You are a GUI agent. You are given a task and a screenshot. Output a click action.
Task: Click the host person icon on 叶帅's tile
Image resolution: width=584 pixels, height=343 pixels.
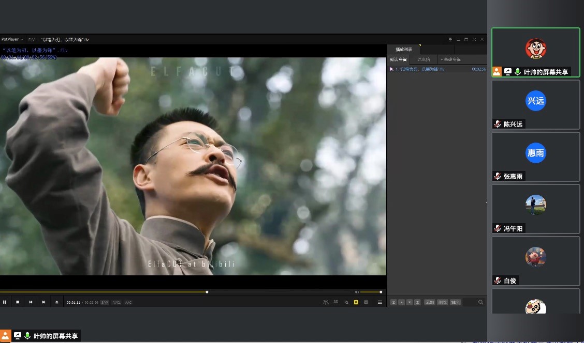click(x=497, y=72)
